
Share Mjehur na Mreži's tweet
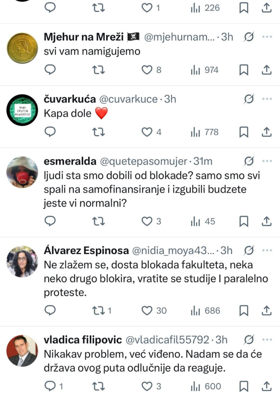(267, 70)
